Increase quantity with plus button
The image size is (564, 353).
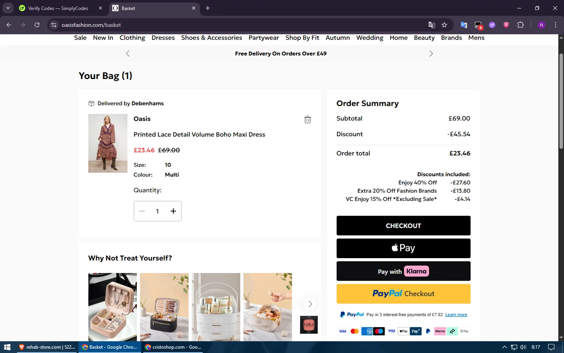point(173,211)
